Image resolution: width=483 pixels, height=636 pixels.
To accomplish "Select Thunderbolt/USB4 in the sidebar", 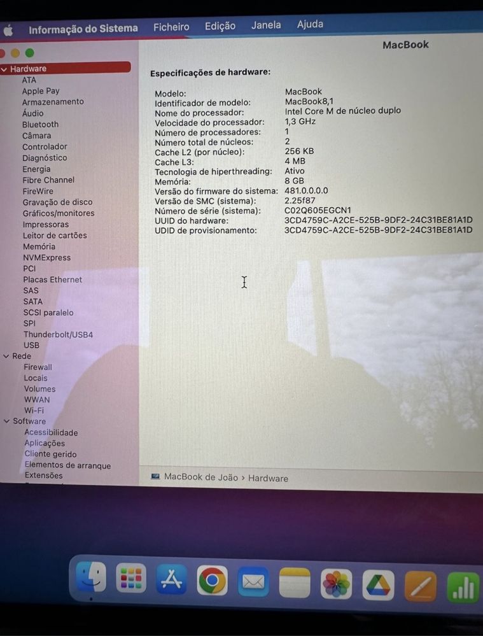I will click(58, 335).
